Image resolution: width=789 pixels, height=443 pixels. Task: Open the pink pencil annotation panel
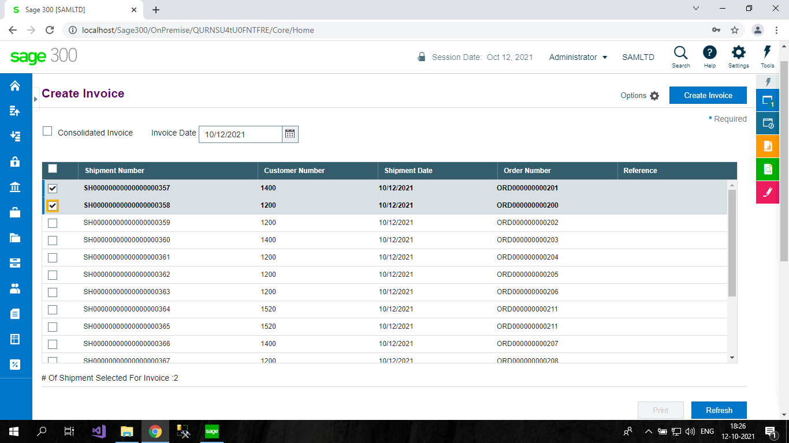coord(767,192)
